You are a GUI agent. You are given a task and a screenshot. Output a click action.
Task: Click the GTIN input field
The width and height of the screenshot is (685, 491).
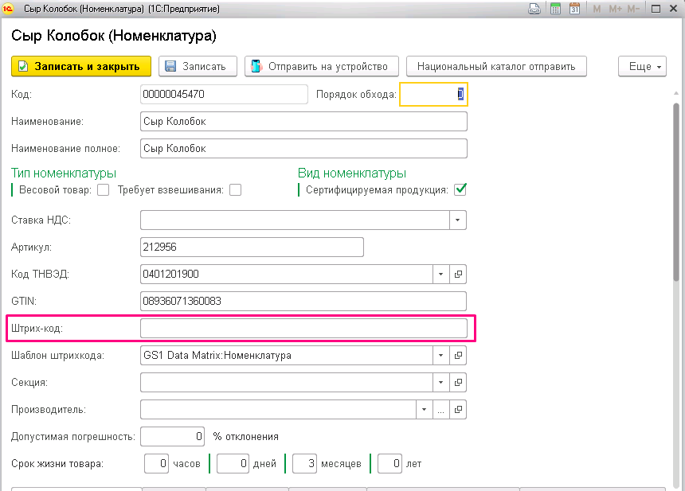tap(303, 301)
